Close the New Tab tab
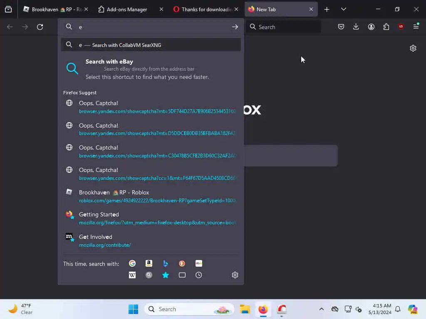 311,9
